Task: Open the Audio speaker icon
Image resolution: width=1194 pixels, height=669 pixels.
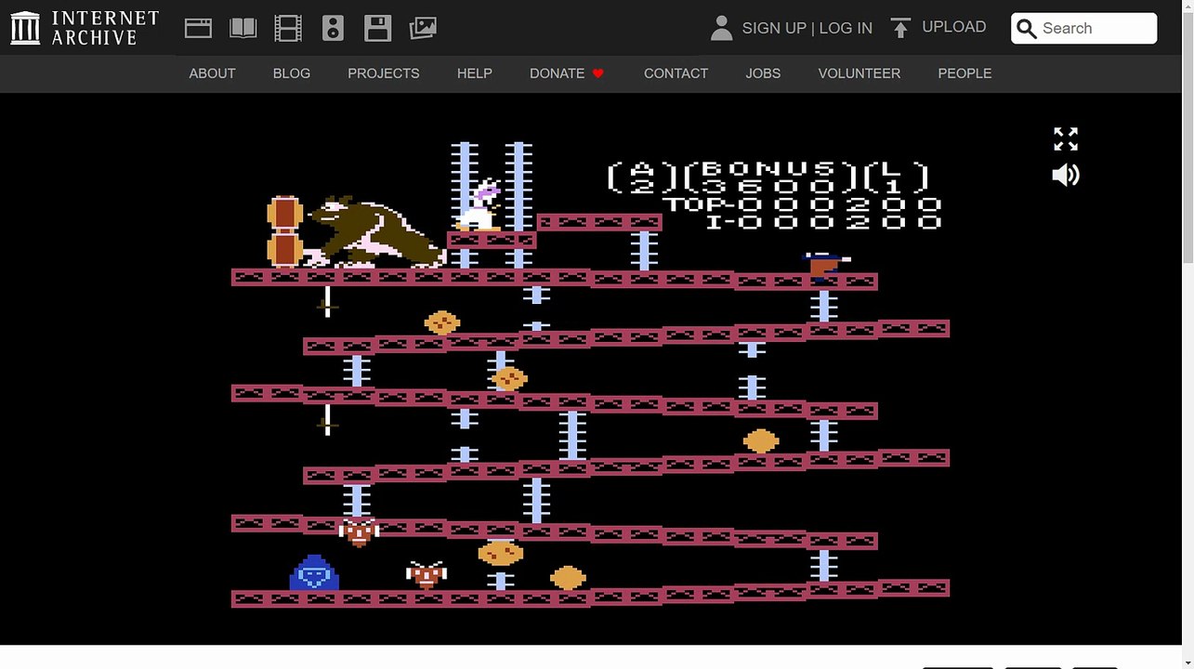Action: (333, 28)
